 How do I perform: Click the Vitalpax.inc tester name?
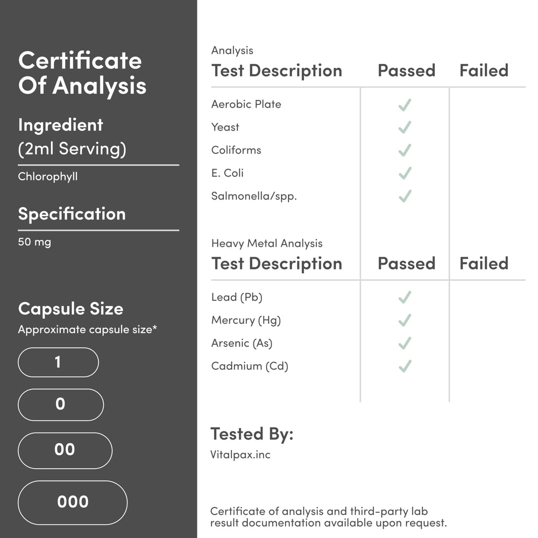[240, 455]
